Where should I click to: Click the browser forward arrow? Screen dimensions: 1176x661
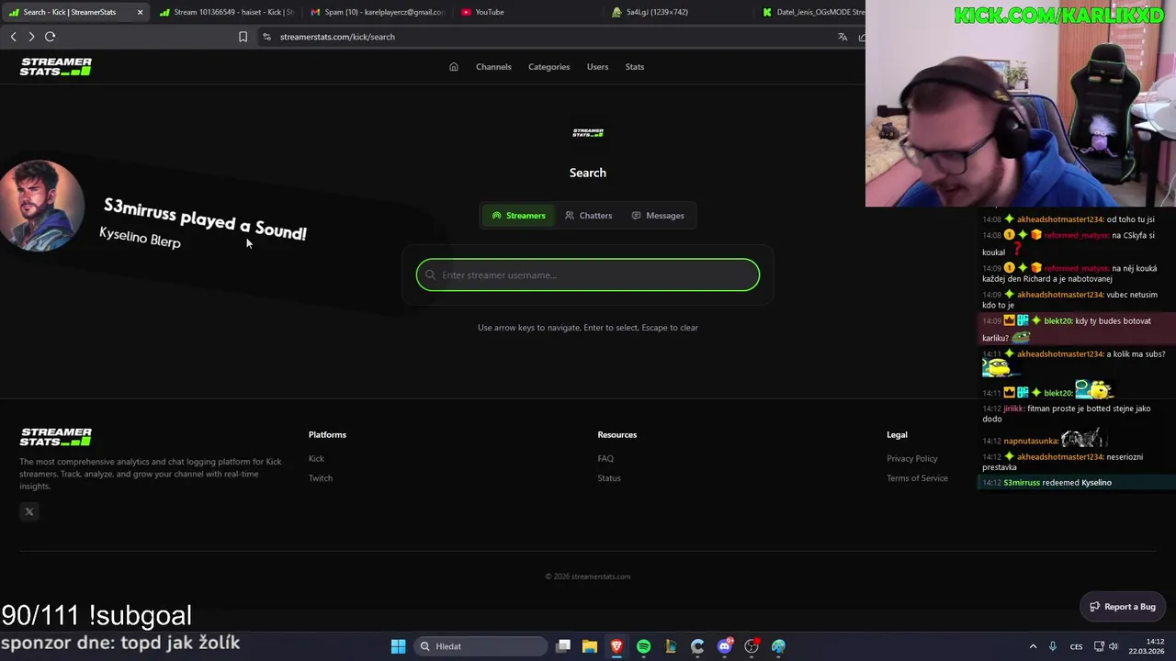click(31, 37)
